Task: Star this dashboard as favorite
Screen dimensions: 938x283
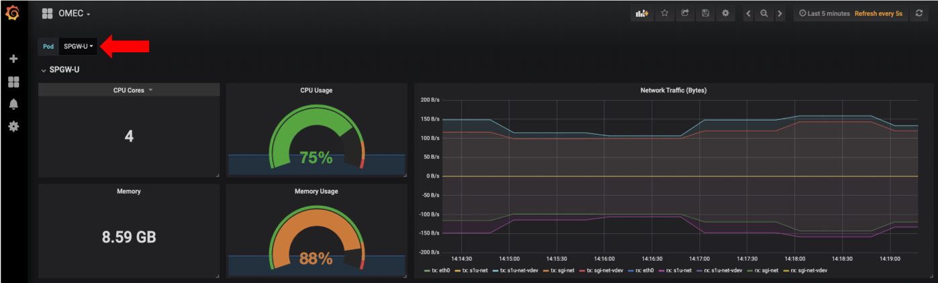Action: click(x=665, y=13)
